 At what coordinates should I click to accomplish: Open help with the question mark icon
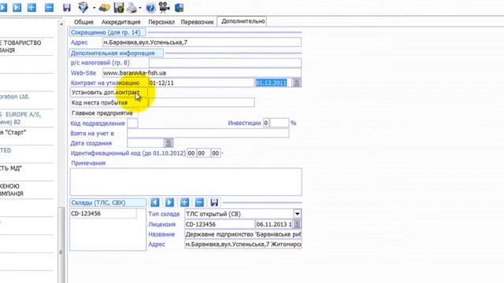coord(150,8)
